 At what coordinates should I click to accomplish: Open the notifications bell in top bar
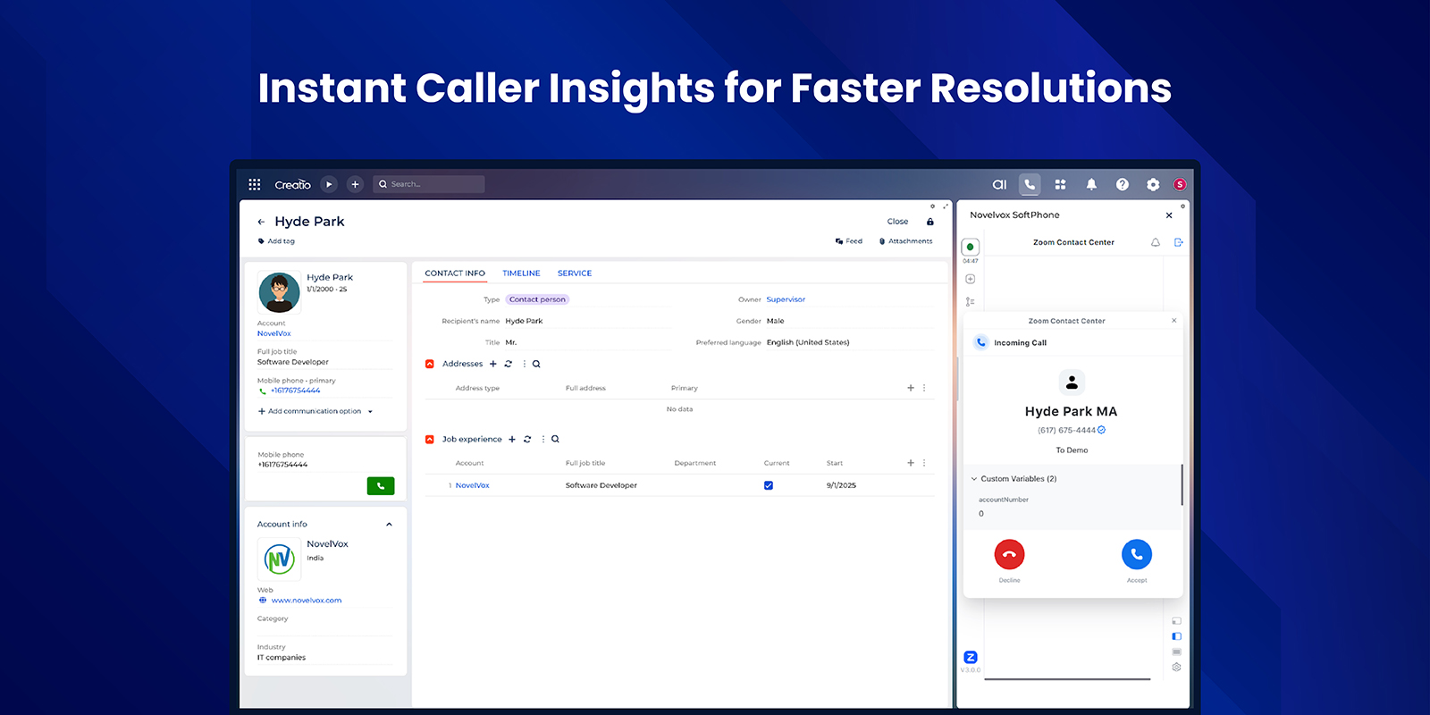click(1091, 184)
